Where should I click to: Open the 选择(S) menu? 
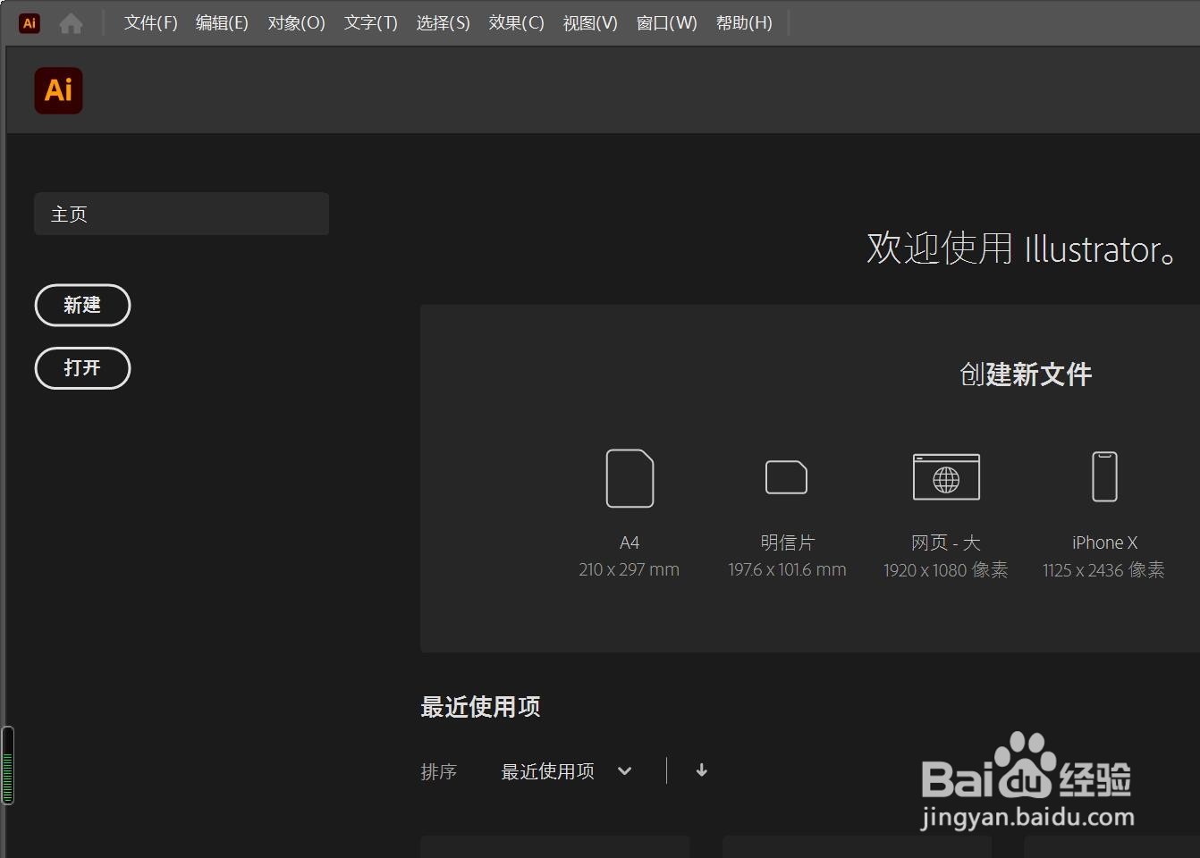coord(443,23)
